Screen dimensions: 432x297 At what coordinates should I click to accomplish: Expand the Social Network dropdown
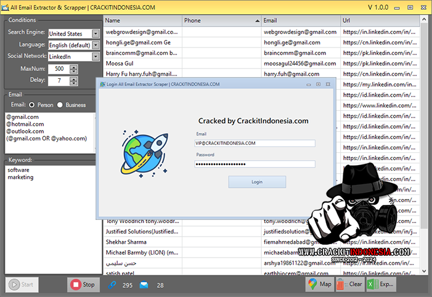click(x=96, y=57)
